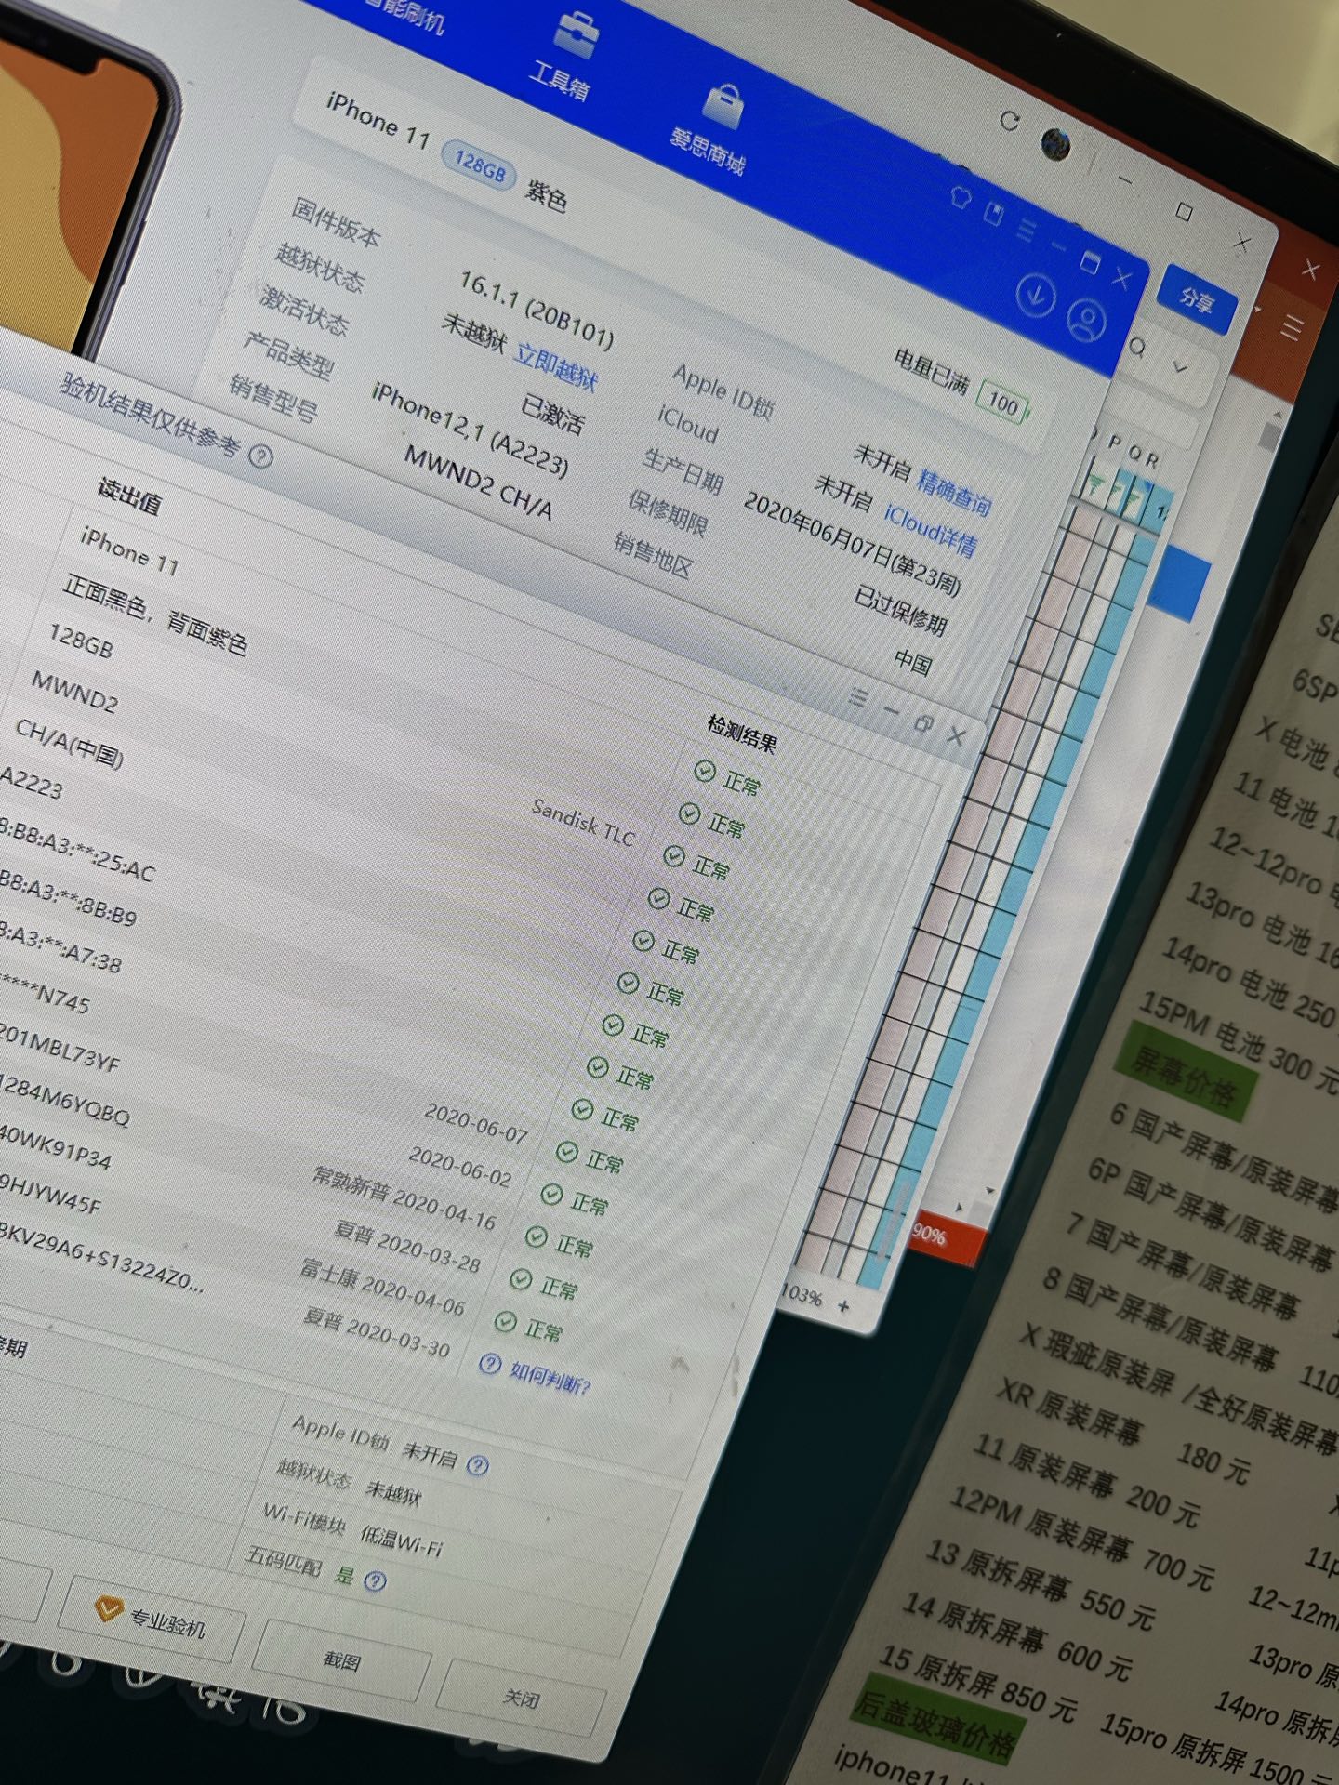The height and width of the screenshot is (1785, 1339).
Task: Click the download manager arrow icon
Action: pos(1035,295)
